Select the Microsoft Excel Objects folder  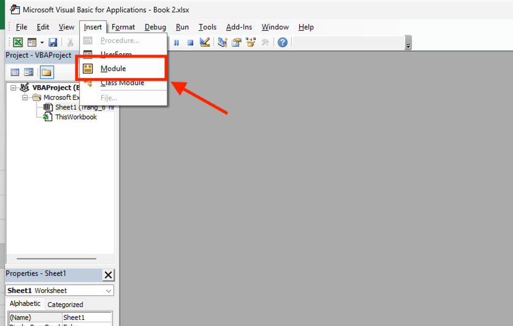click(61, 97)
